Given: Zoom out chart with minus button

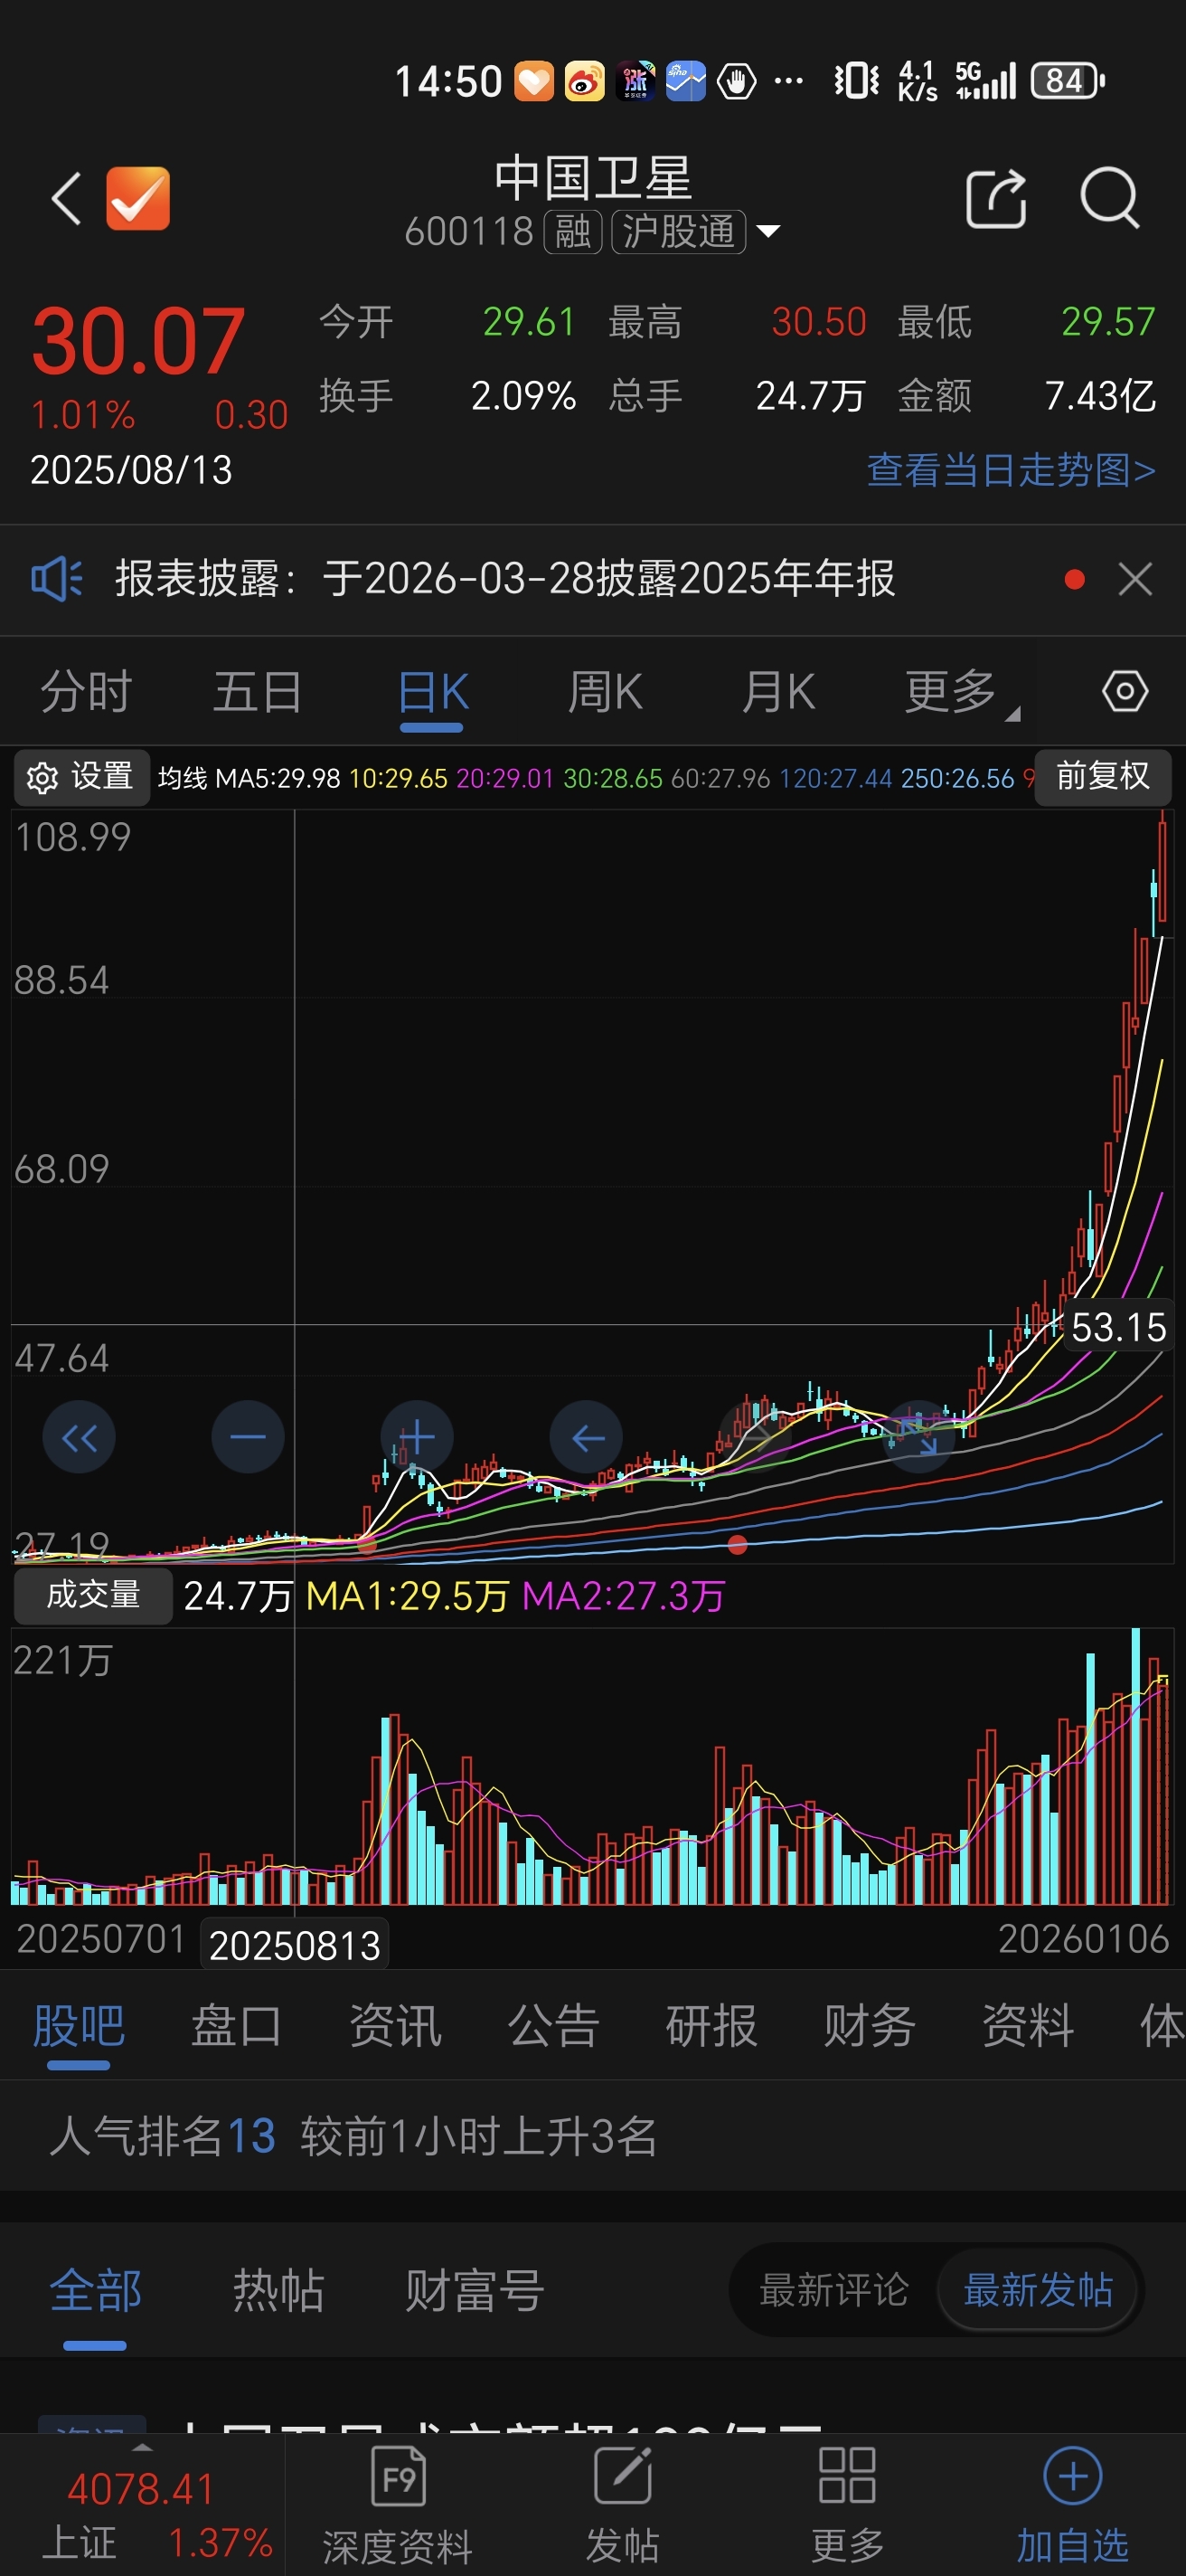Looking at the screenshot, I should coord(248,1438).
